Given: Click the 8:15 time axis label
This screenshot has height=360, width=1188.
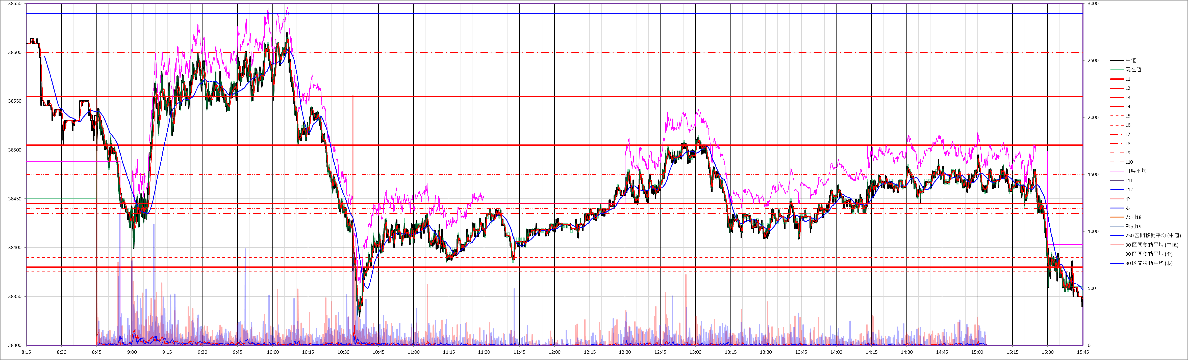Looking at the screenshot, I should [26, 352].
